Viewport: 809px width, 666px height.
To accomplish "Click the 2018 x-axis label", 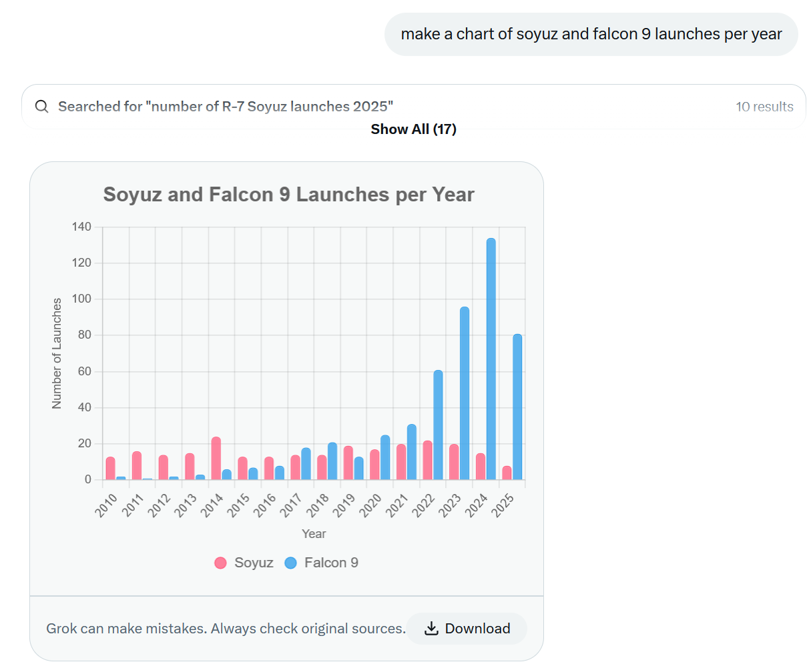I will (x=318, y=505).
